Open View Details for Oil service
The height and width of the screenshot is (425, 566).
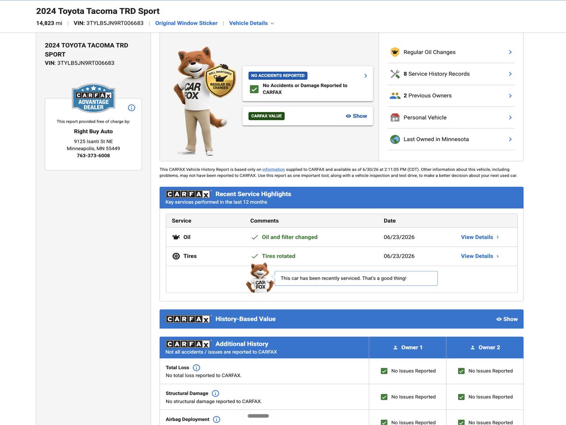[x=480, y=237]
